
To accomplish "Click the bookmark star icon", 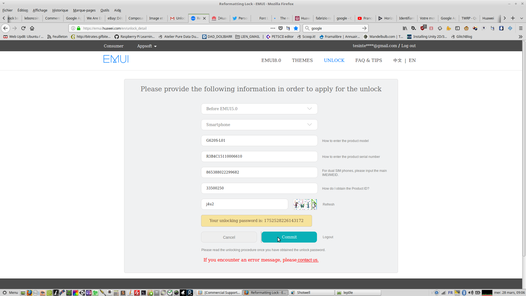I will [296, 28].
